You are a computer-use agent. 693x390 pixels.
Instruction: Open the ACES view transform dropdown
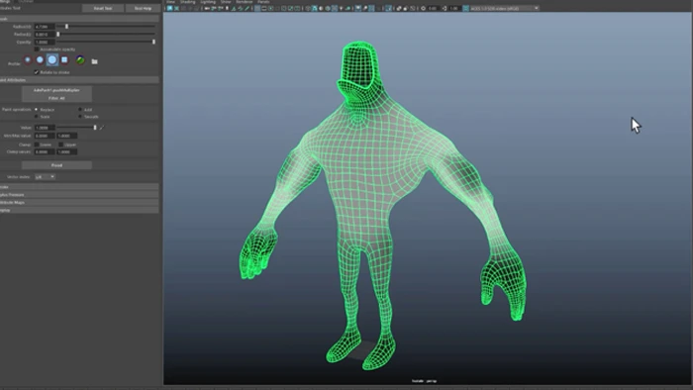coord(504,8)
